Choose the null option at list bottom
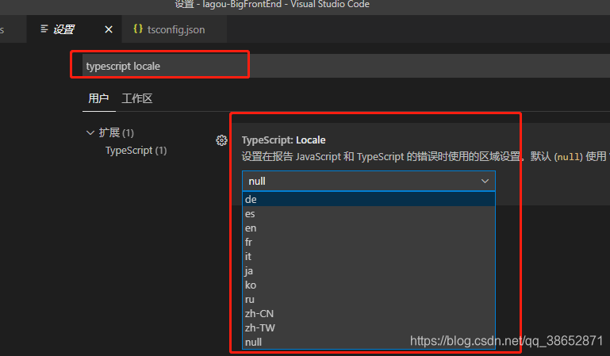 click(368, 342)
